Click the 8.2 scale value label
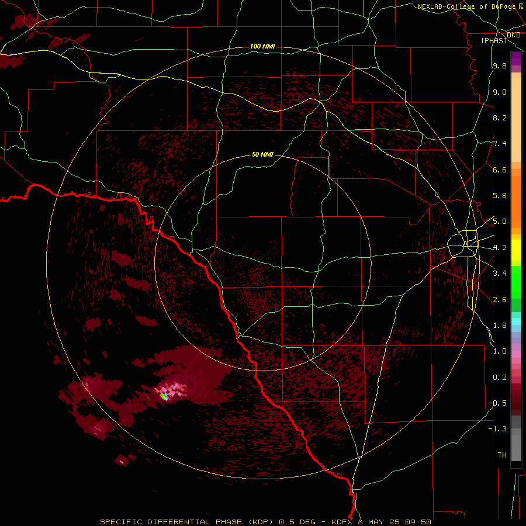 [500, 118]
